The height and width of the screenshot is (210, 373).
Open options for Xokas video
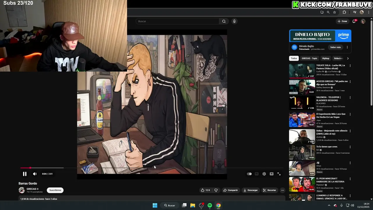point(350,131)
